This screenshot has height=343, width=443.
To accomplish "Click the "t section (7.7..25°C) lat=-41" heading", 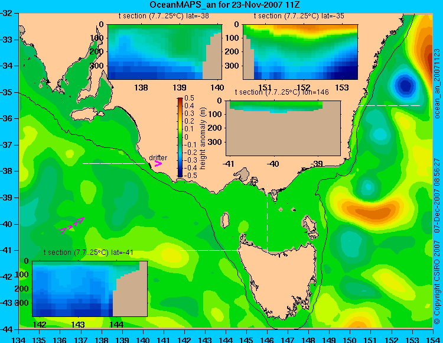I will [x=88, y=253].
